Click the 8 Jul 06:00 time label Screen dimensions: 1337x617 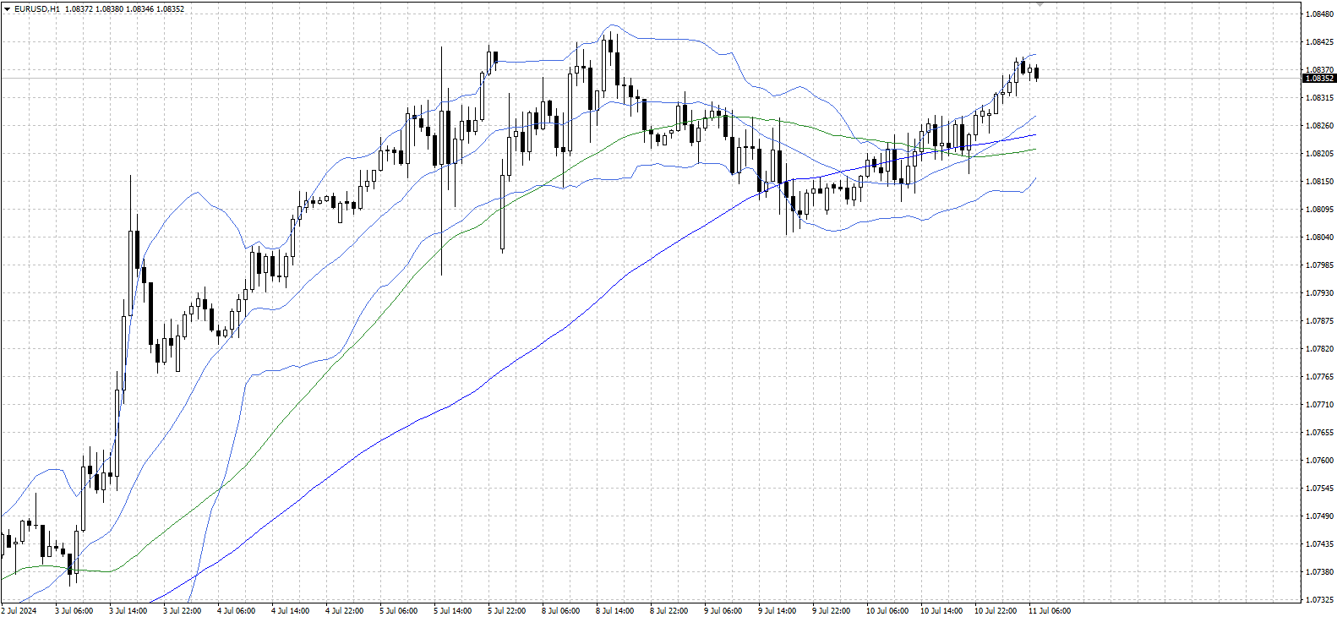[561, 610]
